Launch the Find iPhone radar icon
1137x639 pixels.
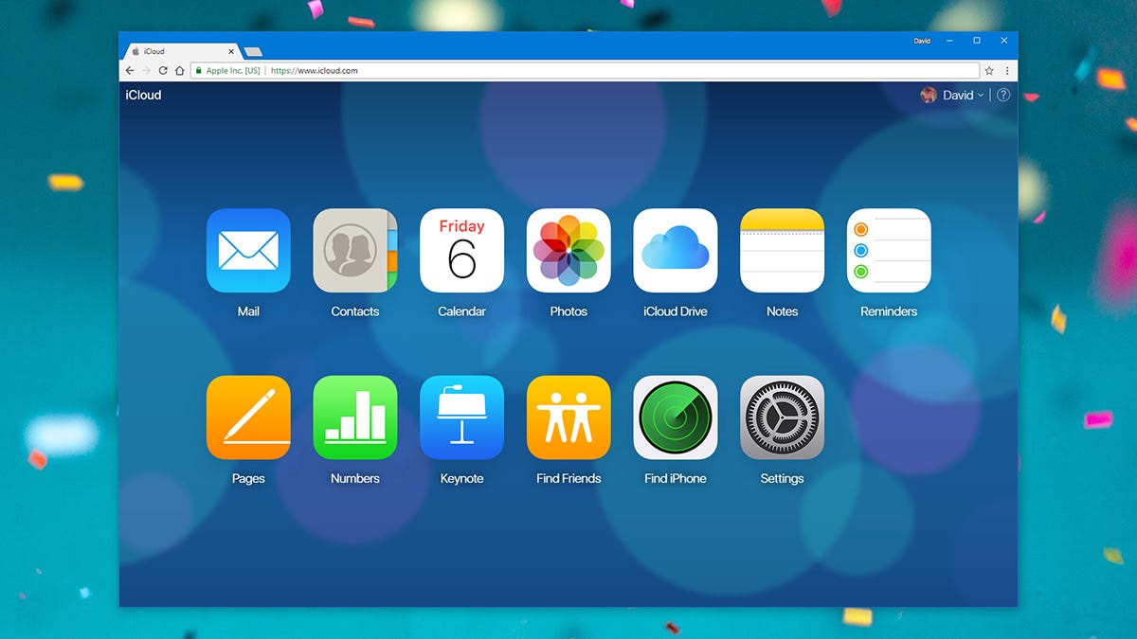pos(676,417)
